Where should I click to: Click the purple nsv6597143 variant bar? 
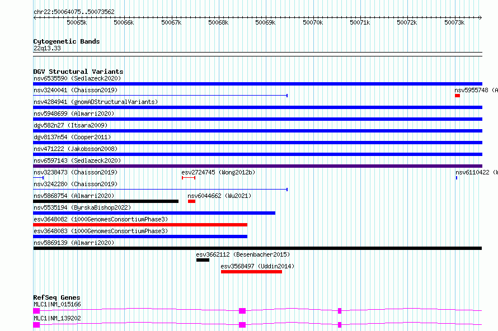257,166
